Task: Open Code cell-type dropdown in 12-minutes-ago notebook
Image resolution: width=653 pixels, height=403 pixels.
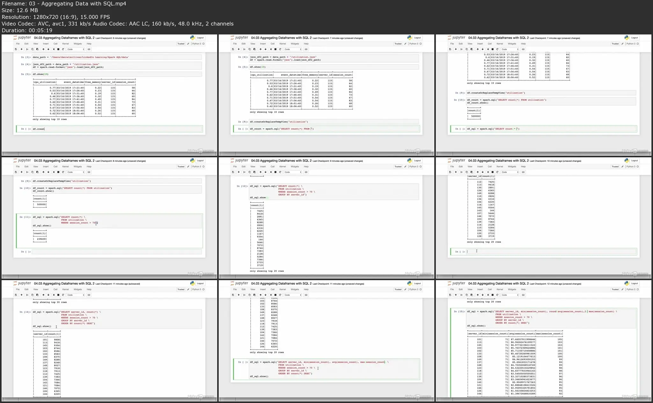Action: pos(510,295)
